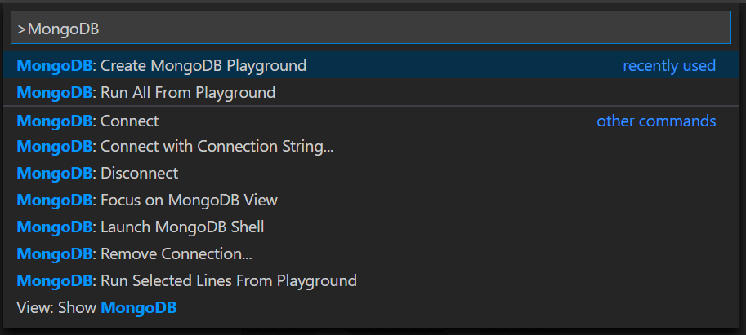Choose the plain MongoDB: Connect command
The width and height of the screenshot is (746, 335).
coord(129,121)
